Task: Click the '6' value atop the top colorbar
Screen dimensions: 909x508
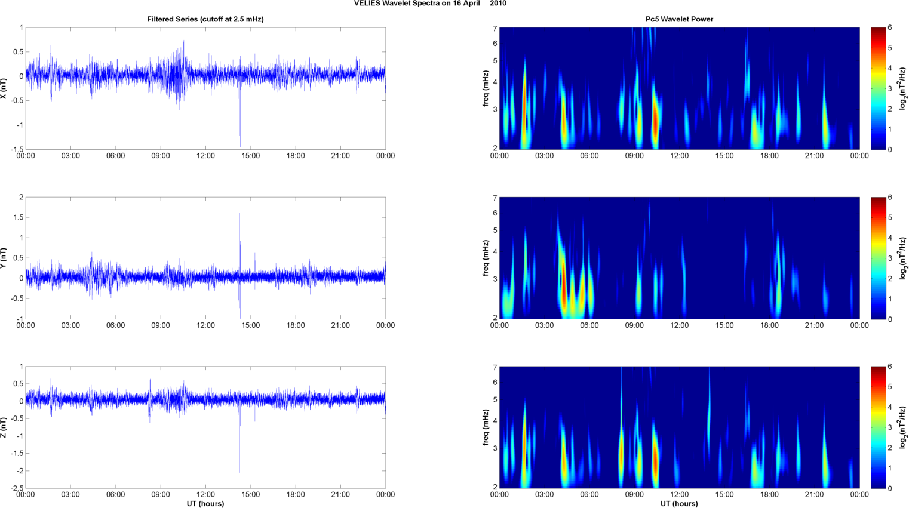Action: pos(890,27)
